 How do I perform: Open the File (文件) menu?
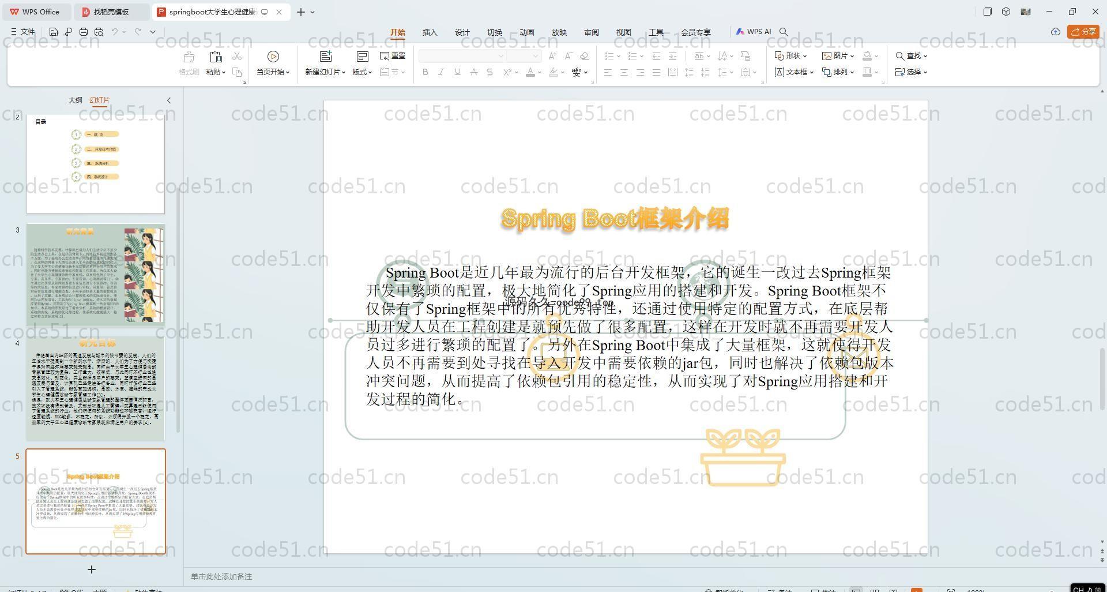[x=23, y=32]
